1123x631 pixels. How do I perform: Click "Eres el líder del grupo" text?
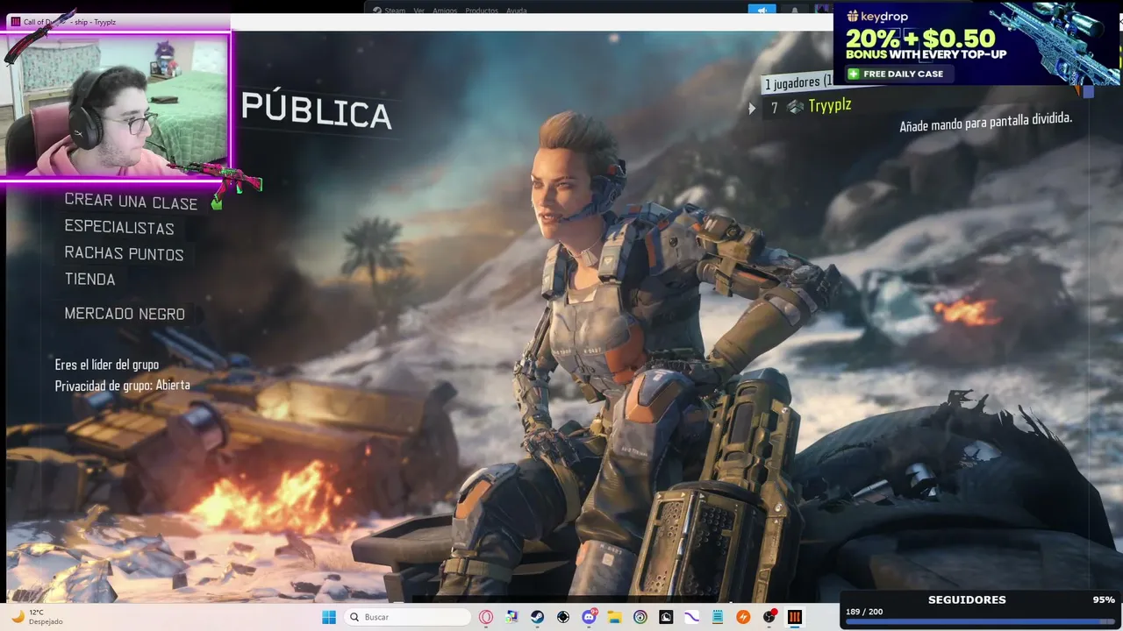pos(107,365)
